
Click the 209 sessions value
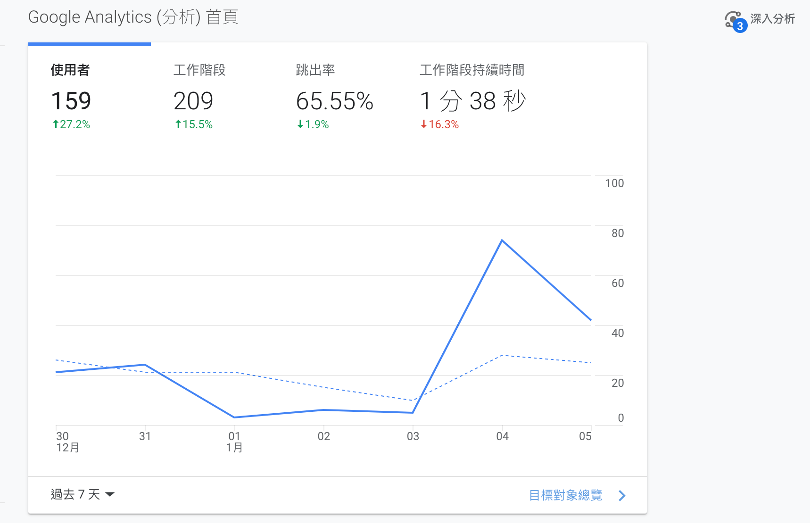(193, 101)
